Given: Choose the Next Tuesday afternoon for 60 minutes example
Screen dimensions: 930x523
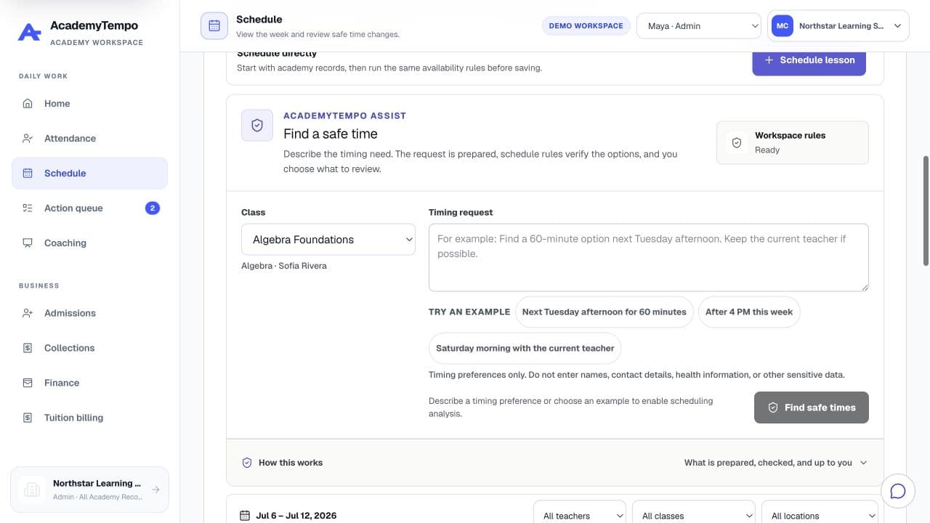Looking at the screenshot, I should click(604, 312).
